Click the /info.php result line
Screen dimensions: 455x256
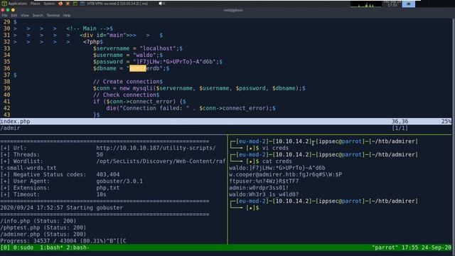(x=38, y=221)
